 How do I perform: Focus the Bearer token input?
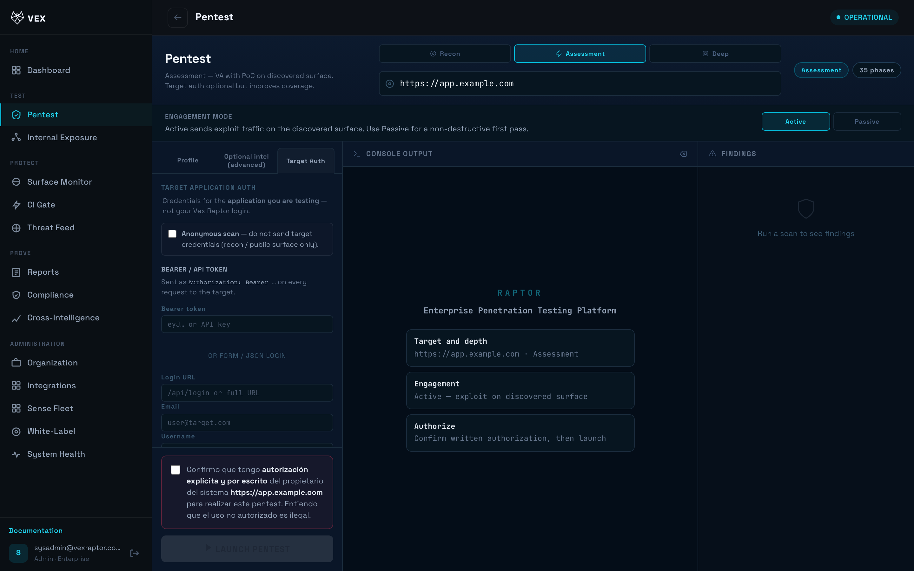click(x=247, y=325)
